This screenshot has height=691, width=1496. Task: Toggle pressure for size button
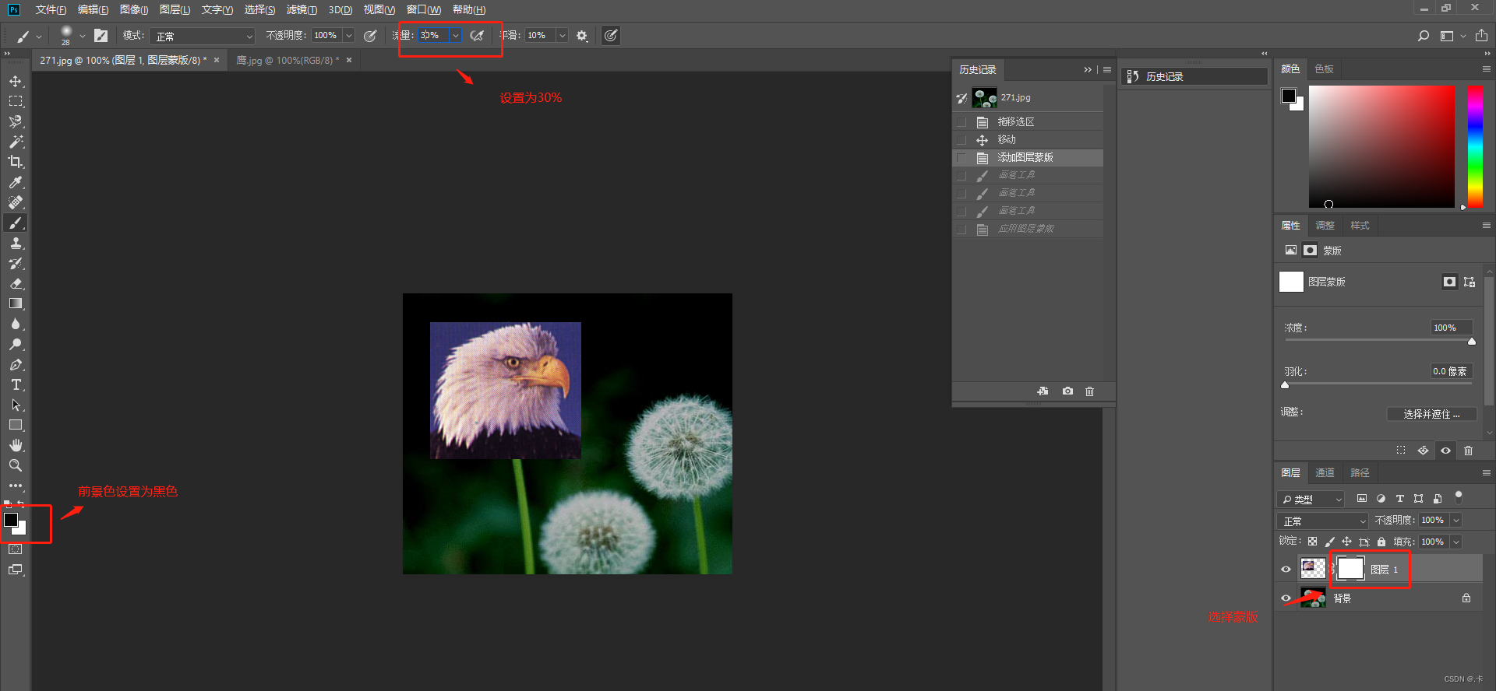[x=611, y=36]
